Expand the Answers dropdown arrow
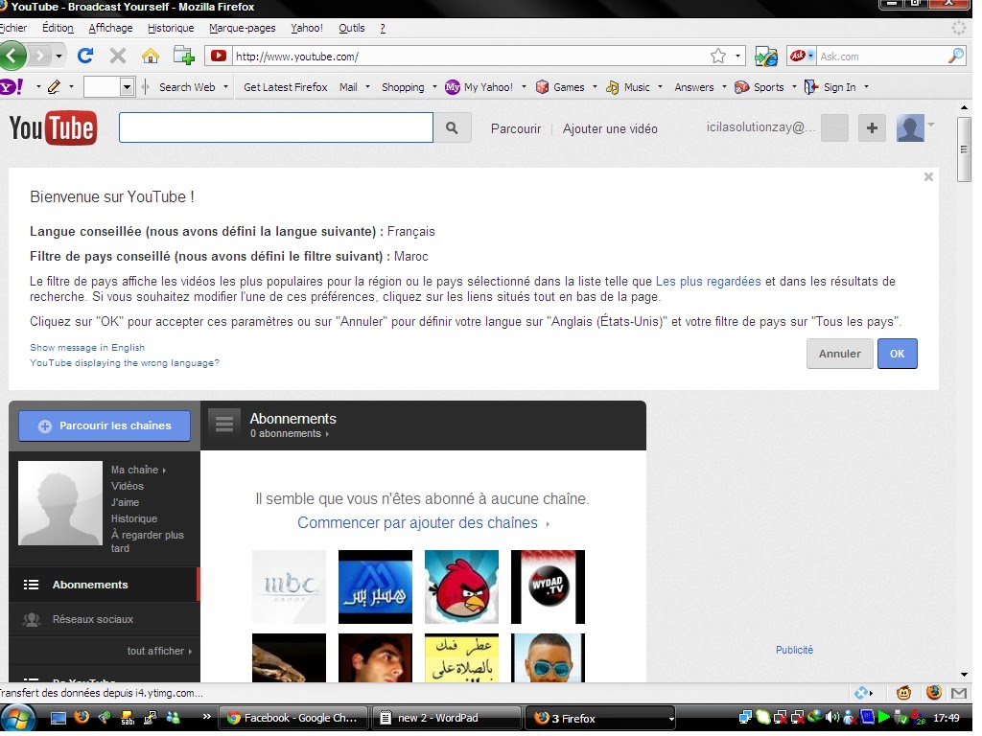This screenshot has height=736, width=982. (724, 87)
